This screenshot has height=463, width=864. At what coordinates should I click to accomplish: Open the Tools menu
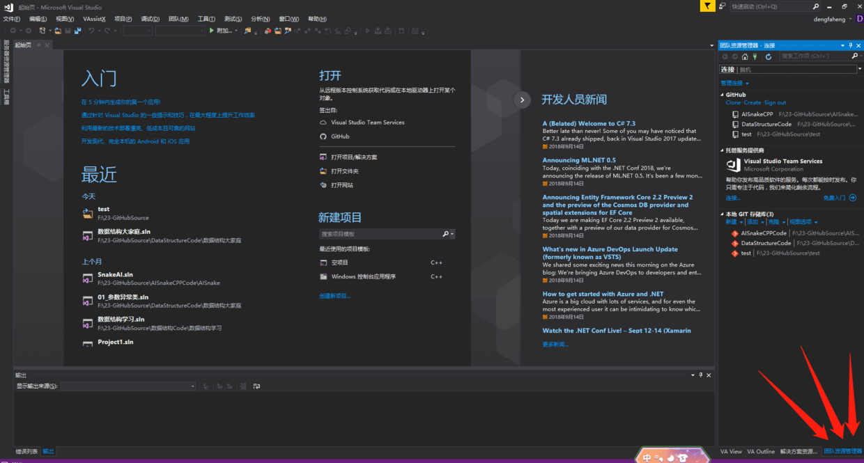(206, 19)
